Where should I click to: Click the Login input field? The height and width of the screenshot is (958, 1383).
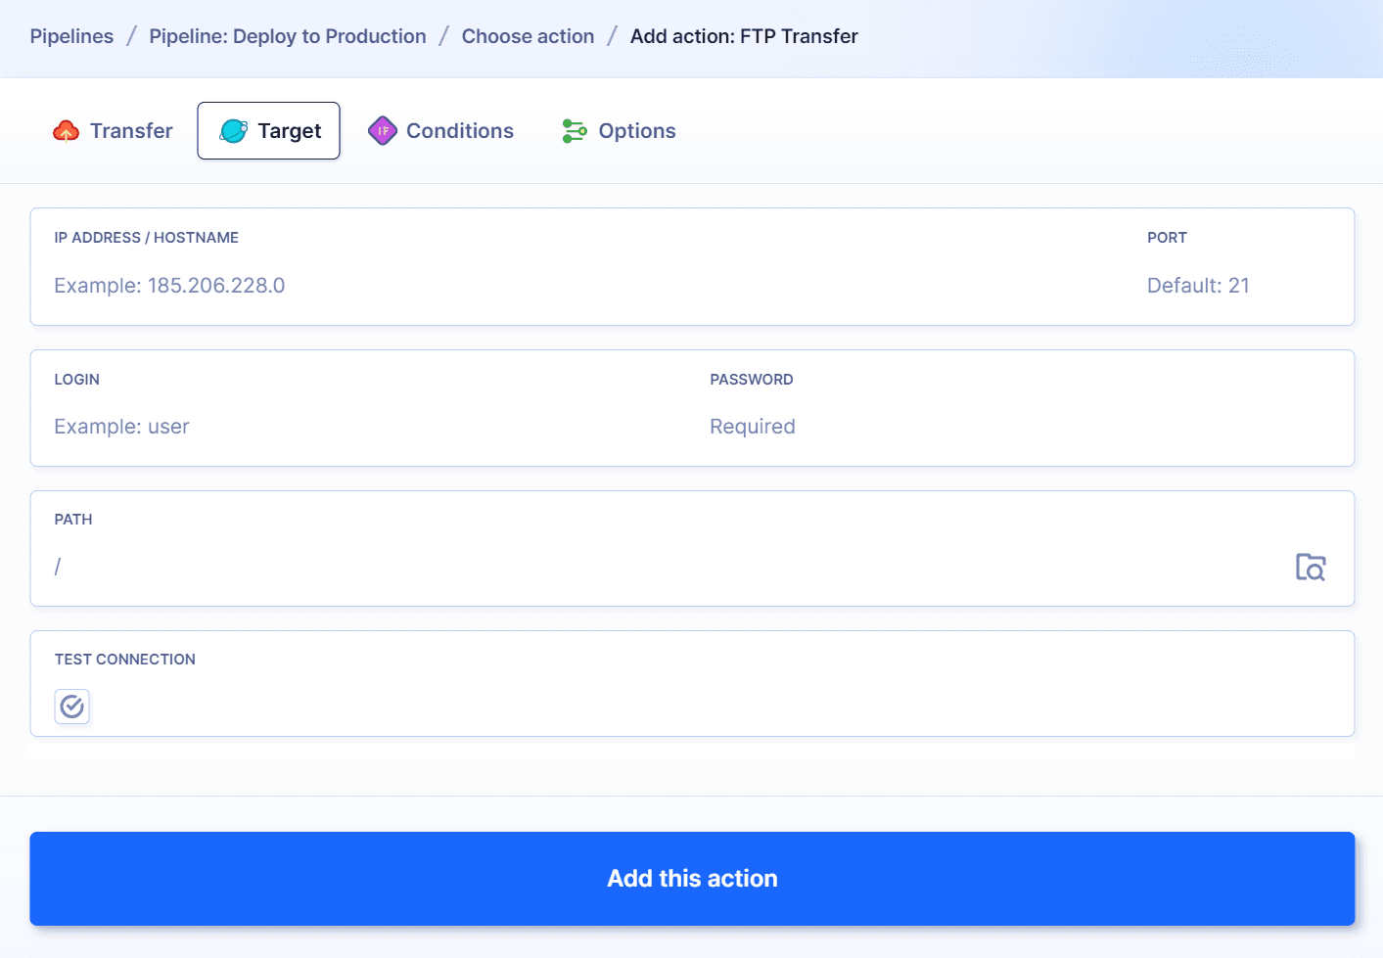pos(294,426)
